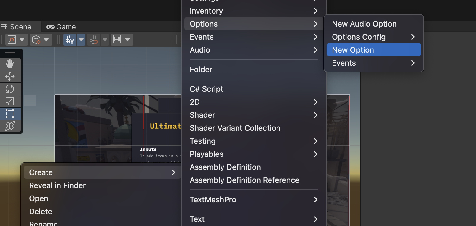Expand the Options Config submenu
Screen dimensions: 476x226
click(x=413, y=37)
